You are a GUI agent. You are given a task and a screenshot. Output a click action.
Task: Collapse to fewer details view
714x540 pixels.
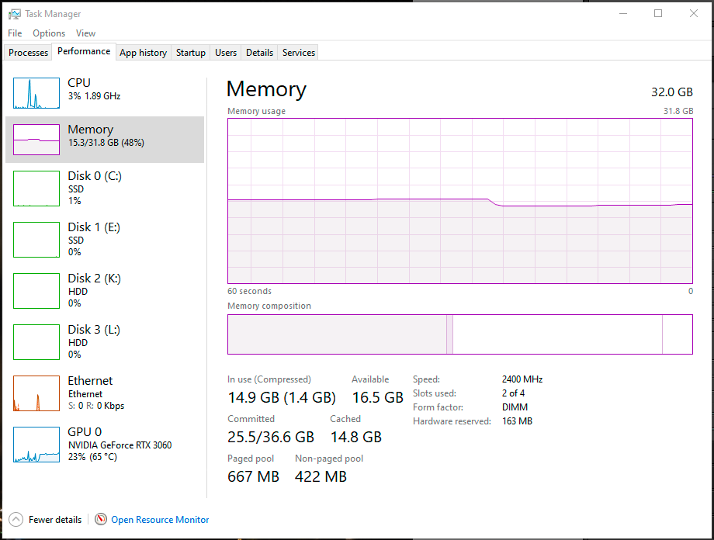(45, 520)
